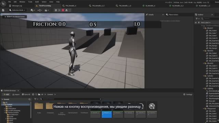The width and height of the screenshot is (219, 123).
Task: Select SM_Cube4 in the Outliner
Action: pos(212,31)
